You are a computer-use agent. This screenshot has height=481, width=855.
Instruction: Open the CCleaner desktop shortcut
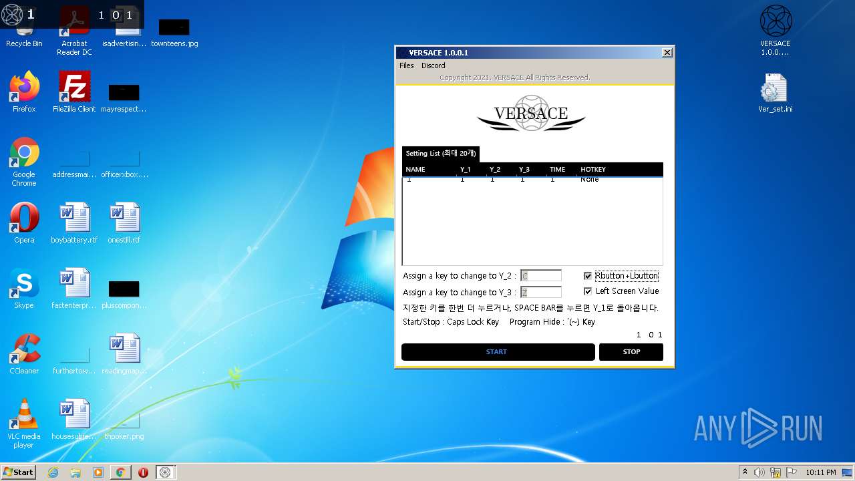24,353
